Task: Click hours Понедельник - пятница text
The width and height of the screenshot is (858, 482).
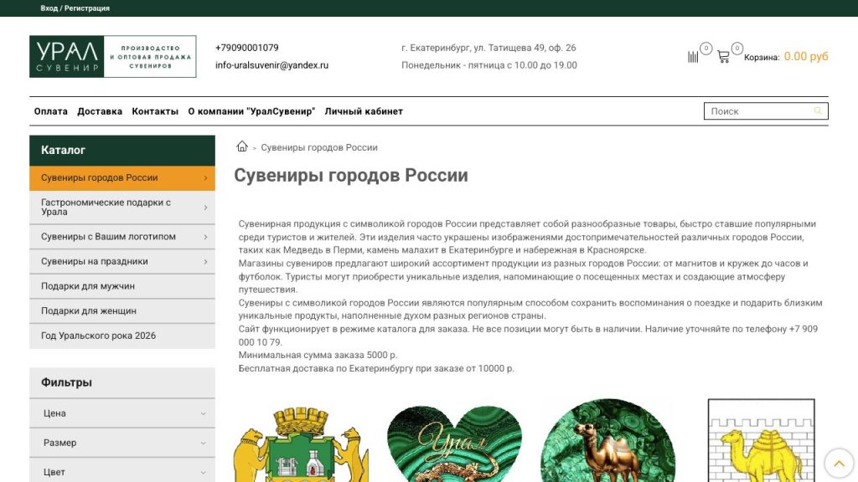Action: tap(489, 65)
